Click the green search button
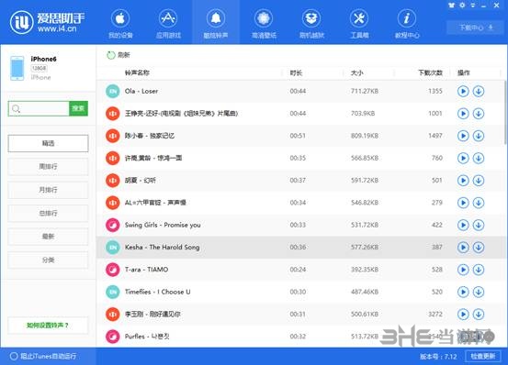Viewport: 508px width, 365px height. [x=78, y=108]
